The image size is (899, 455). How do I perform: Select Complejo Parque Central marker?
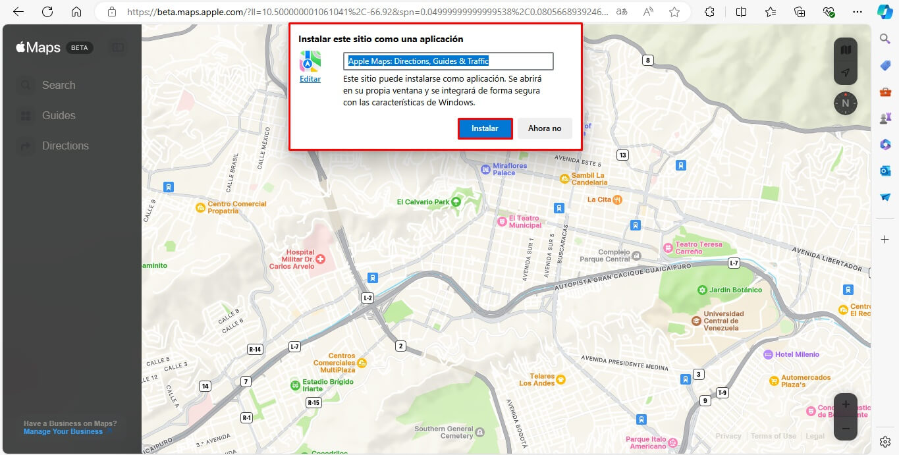pos(637,255)
